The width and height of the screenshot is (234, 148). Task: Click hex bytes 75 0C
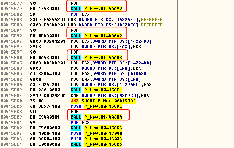(37, 101)
